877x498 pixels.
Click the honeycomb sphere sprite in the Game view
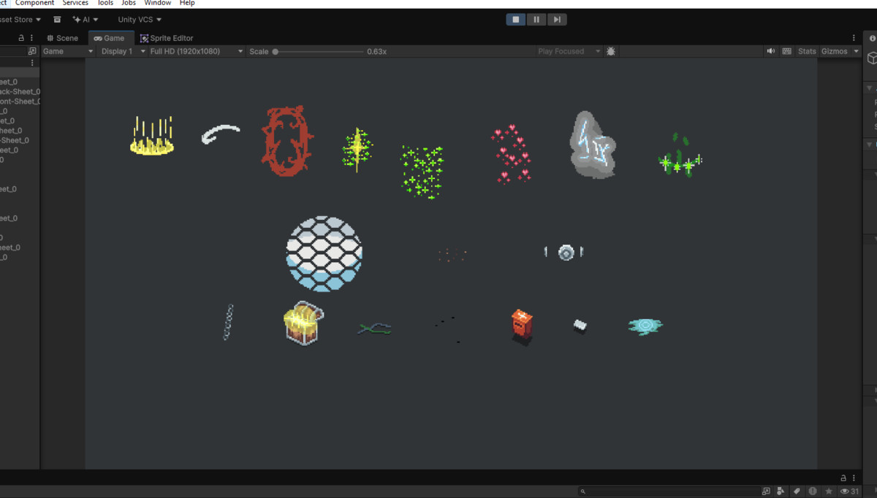[x=324, y=254]
